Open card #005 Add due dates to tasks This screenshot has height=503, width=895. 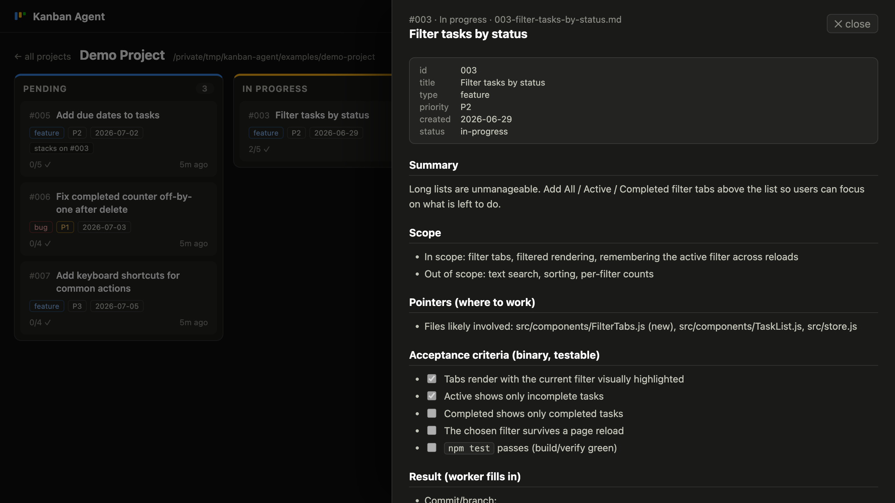(119, 139)
